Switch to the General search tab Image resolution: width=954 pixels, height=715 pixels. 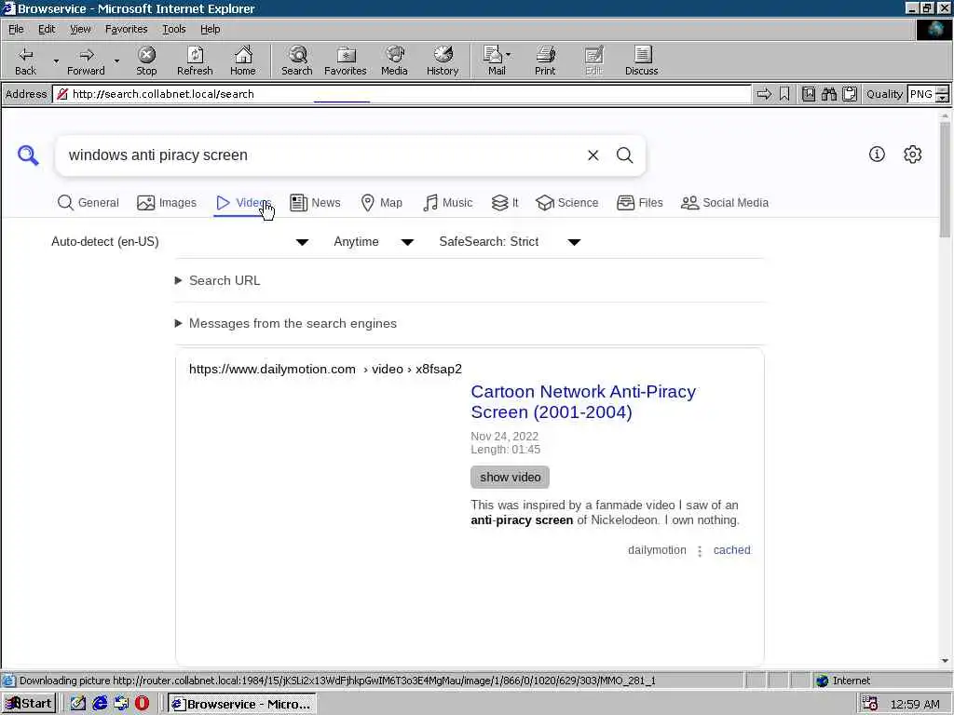click(x=89, y=202)
